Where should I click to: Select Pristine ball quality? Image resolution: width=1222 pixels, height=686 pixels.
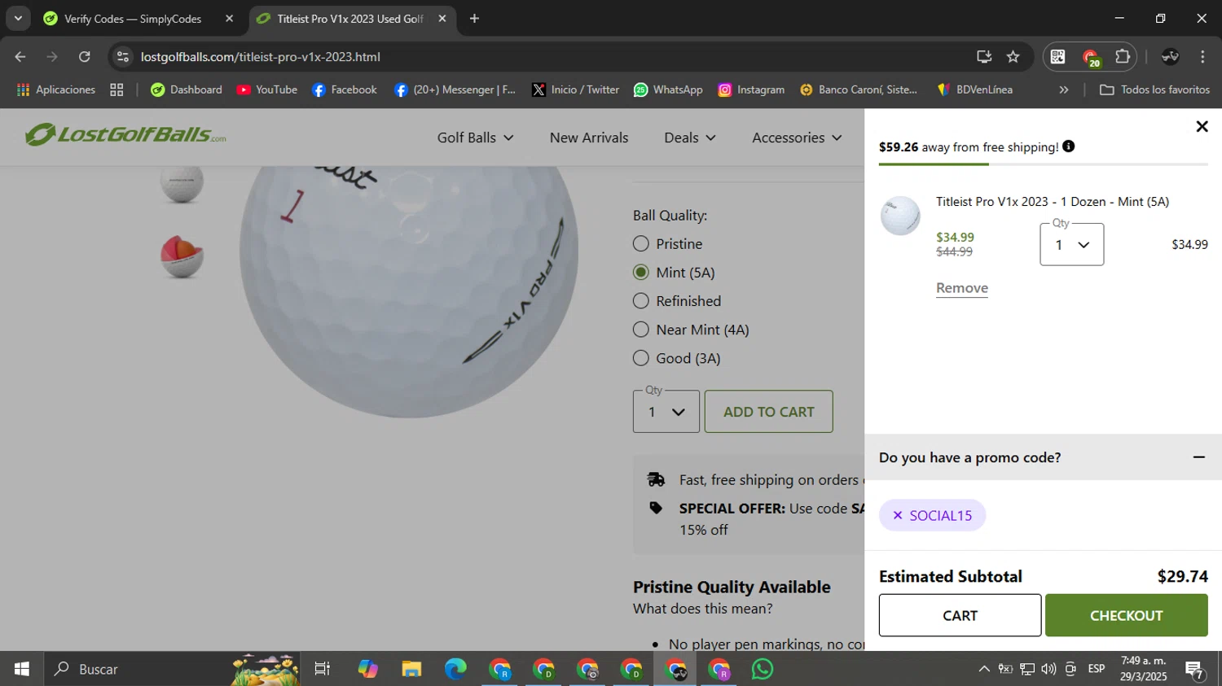click(x=641, y=244)
